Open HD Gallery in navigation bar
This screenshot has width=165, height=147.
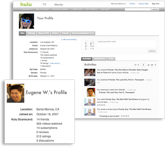click(91, 9)
